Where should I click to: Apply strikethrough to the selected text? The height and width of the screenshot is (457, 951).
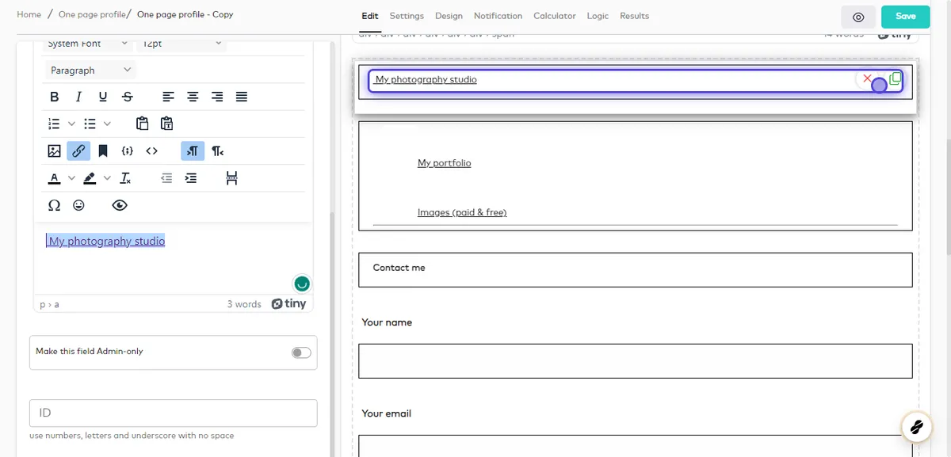pos(128,97)
